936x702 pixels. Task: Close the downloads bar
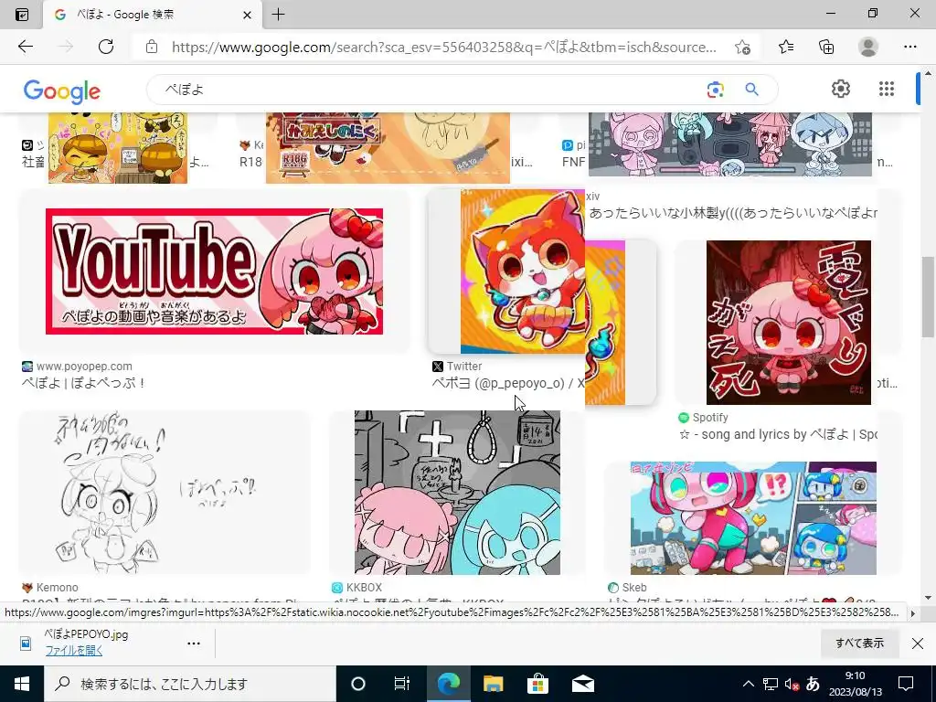click(x=918, y=643)
